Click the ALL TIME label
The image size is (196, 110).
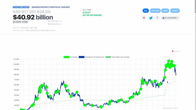click(x=87, y=10)
